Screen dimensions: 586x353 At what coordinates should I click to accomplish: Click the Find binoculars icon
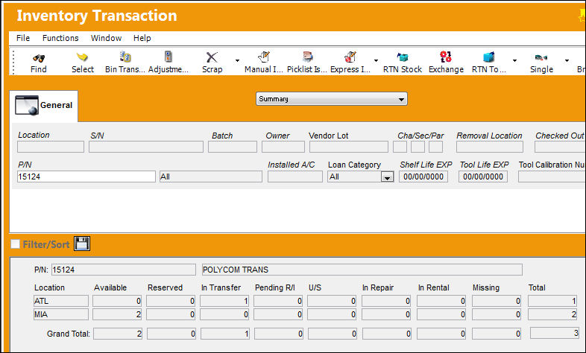pos(39,58)
